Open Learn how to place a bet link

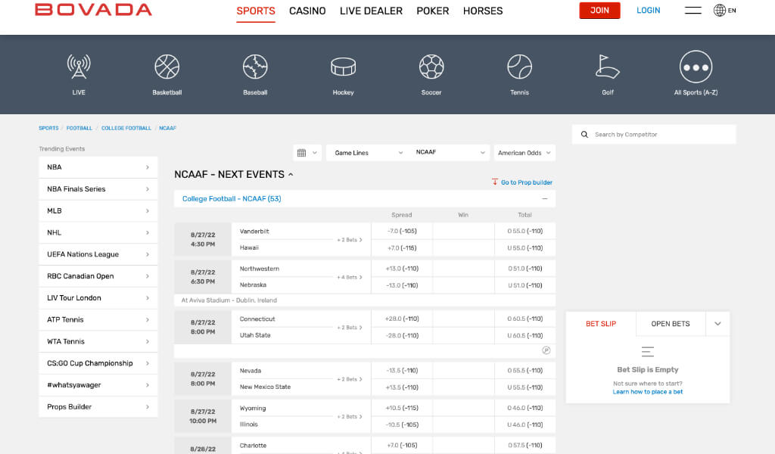click(x=648, y=392)
